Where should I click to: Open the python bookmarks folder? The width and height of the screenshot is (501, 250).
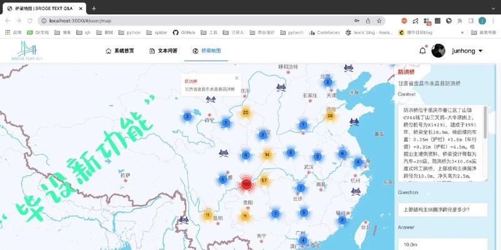click(x=129, y=32)
